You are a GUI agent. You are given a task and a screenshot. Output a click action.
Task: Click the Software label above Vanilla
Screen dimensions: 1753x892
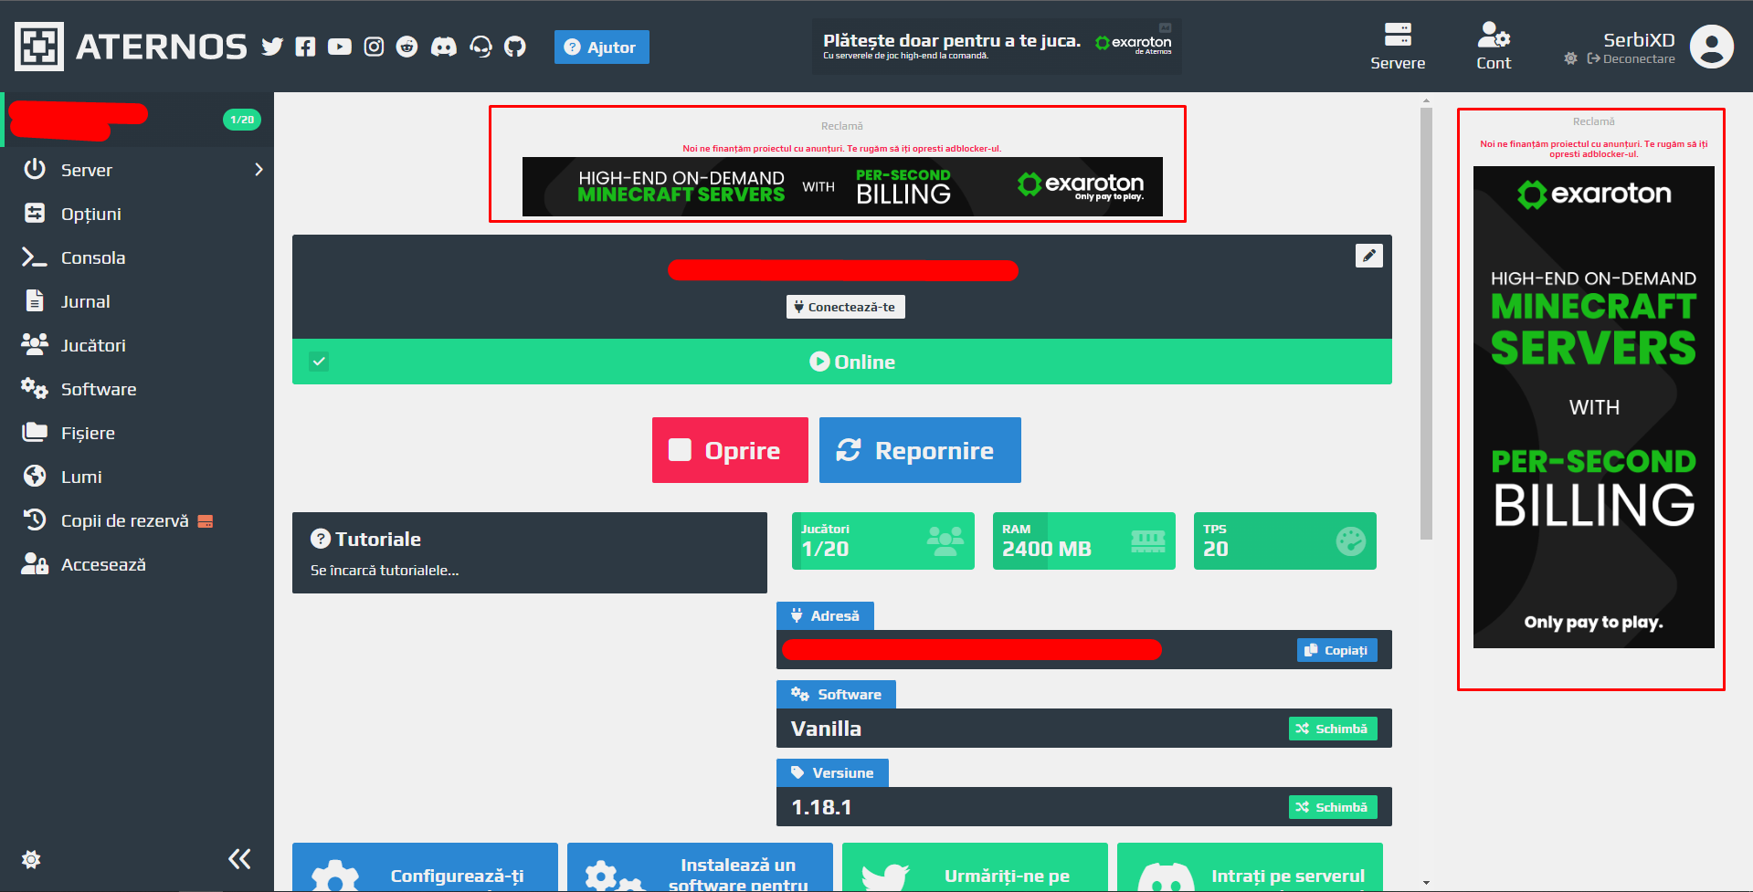[x=836, y=694]
